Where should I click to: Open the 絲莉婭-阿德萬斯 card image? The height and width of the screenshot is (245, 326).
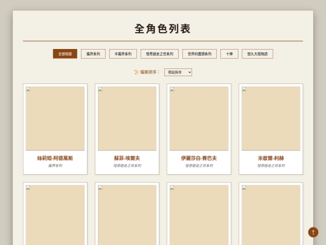pyautogui.click(x=55, y=119)
